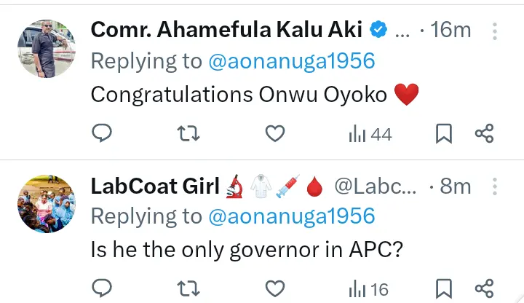Image resolution: width=524 pixels, height=303 pixels.
Task: Open @aonanuga1956 link in first tweet
Action: tap(291, 61)
